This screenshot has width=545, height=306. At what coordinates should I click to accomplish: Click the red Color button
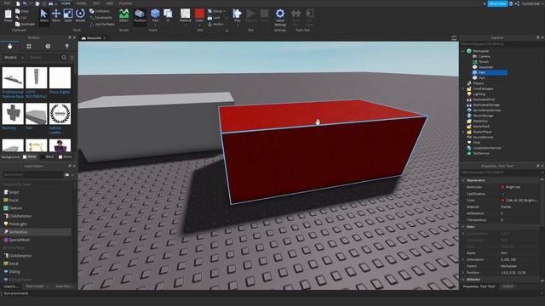(x=199, y=16)
